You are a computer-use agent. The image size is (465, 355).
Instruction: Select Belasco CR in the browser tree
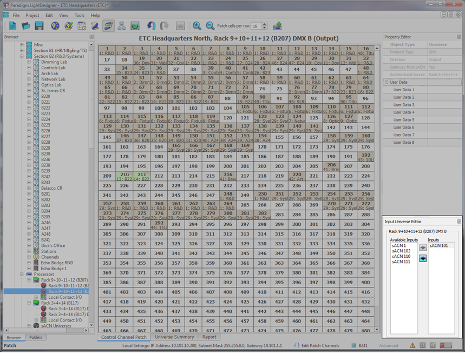coord(51,188)
